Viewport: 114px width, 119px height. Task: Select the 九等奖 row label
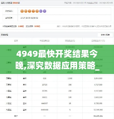tap(9, 110)
